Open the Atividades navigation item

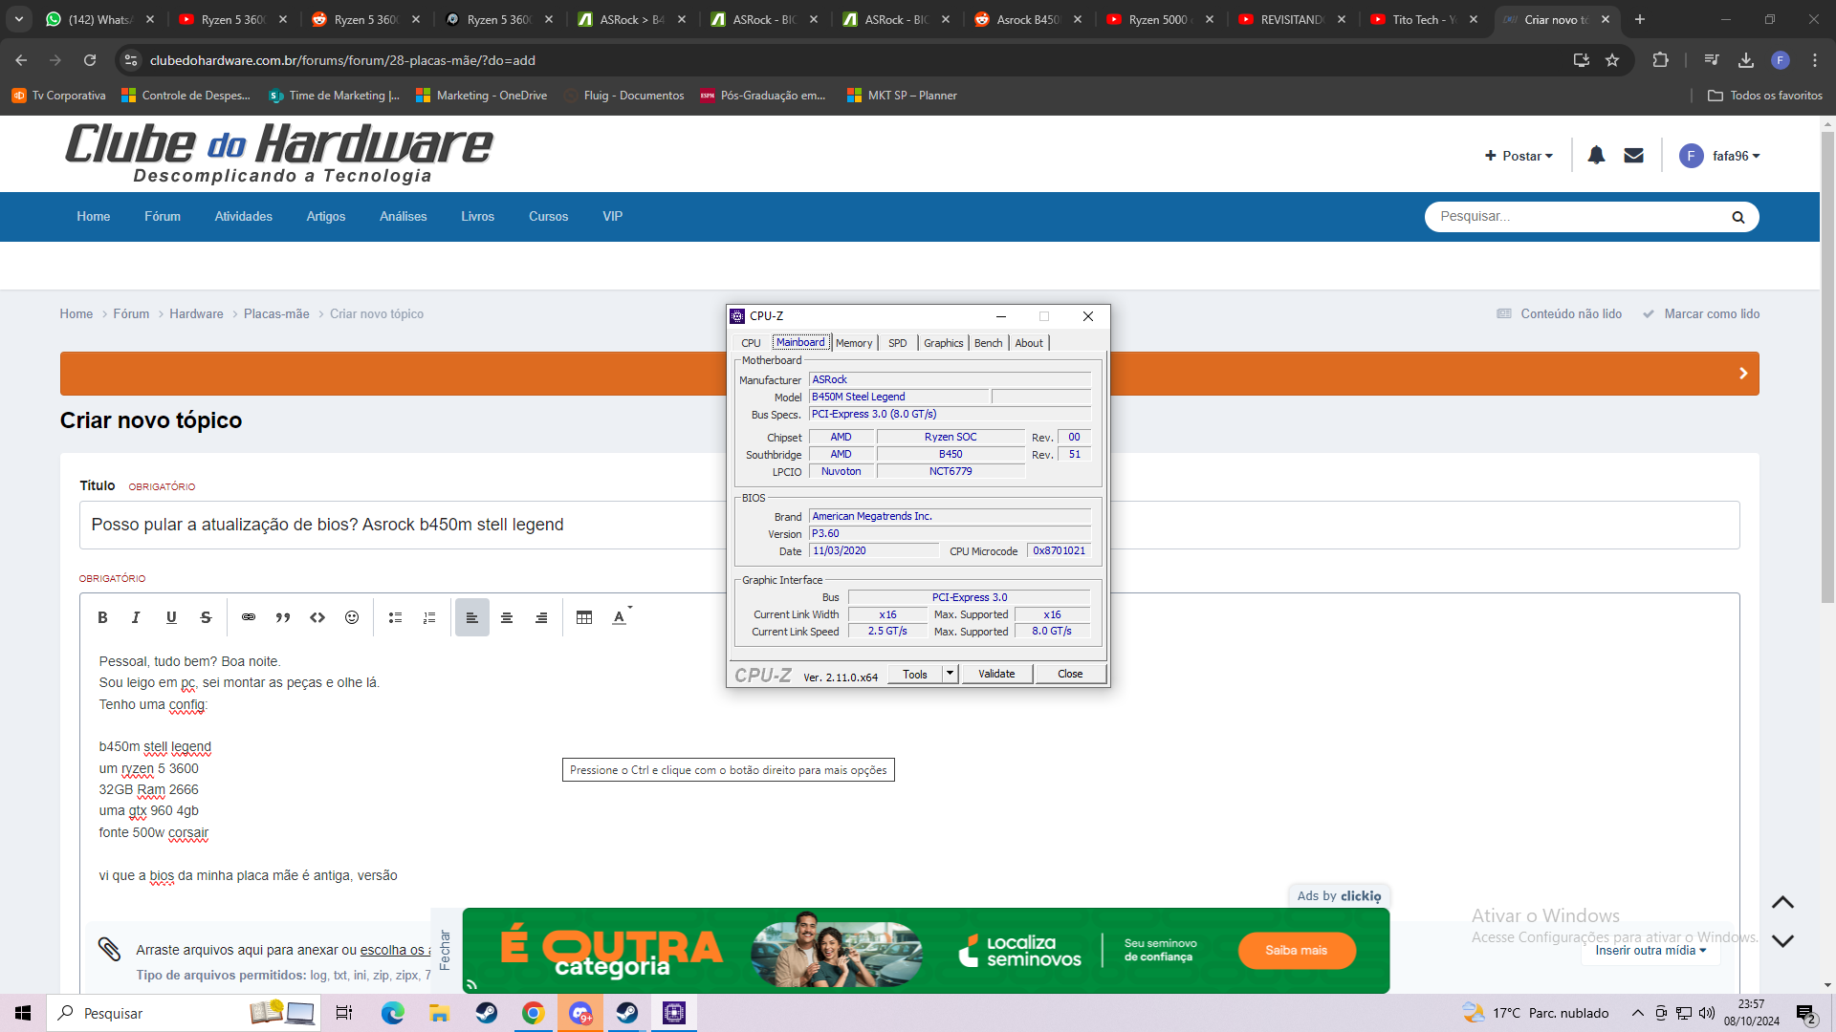(x=244, y=216)
